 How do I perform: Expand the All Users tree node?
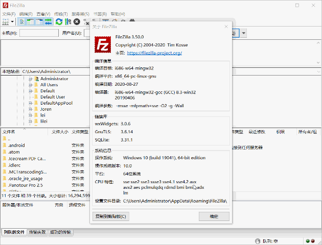(x=30, y=85)
